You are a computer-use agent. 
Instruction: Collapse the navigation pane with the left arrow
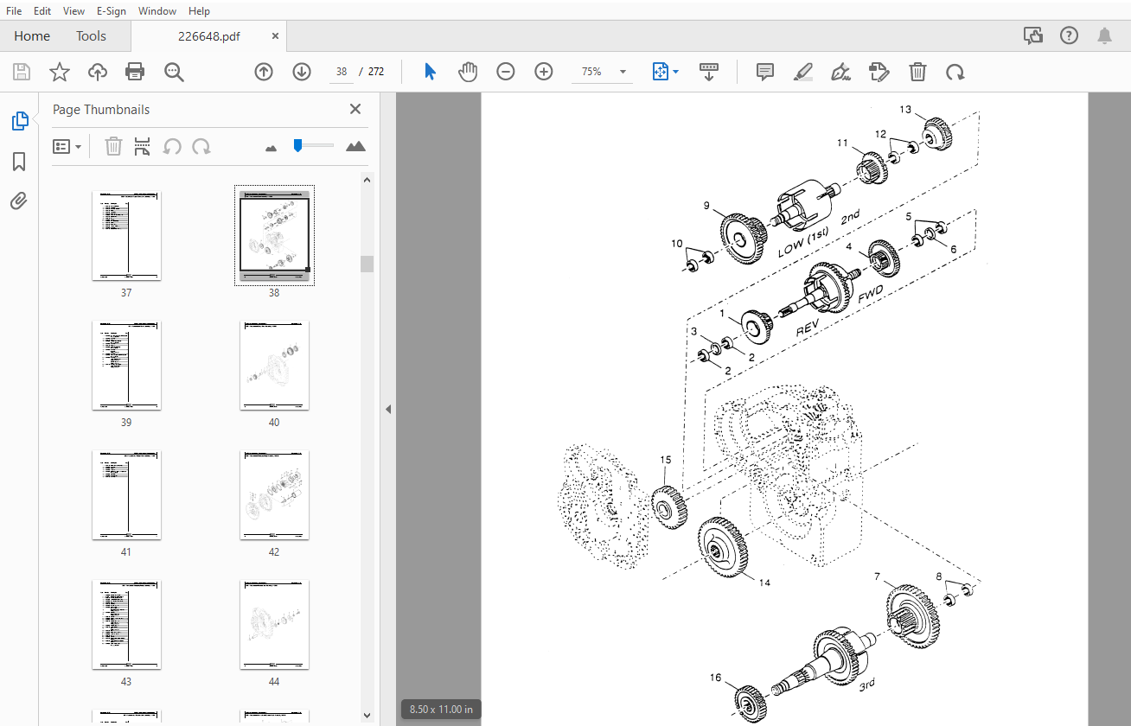tap(388, 409)
